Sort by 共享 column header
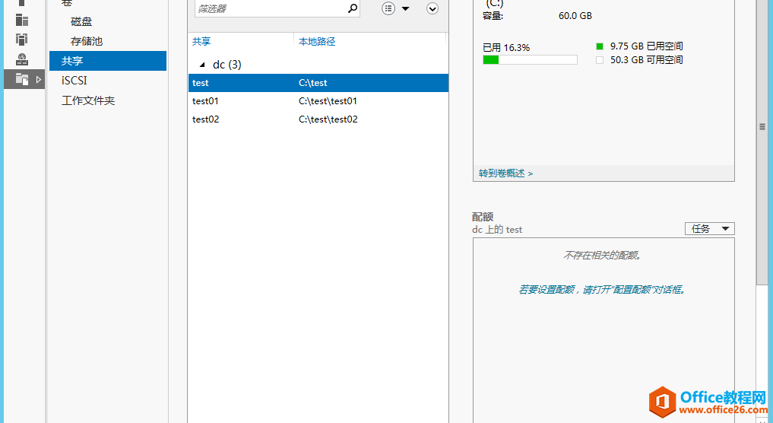This screenshot has width=773, height=423. 201,41
